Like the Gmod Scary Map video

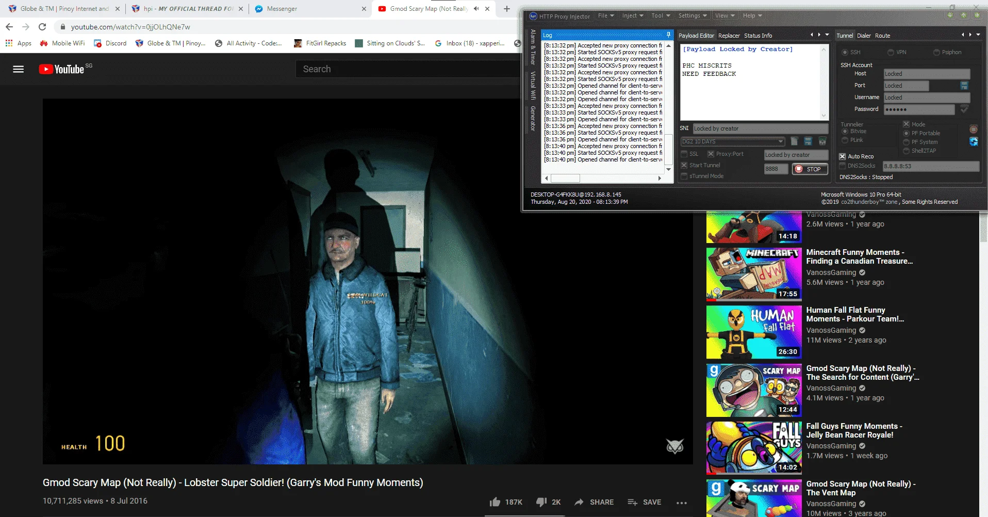[x=505, y=502]
